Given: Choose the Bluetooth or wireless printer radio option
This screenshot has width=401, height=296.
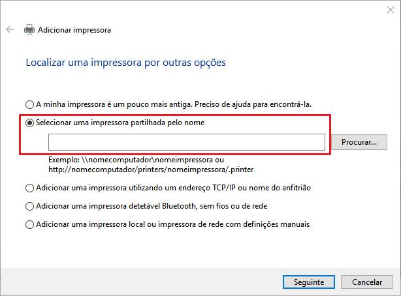Looking at the screenshot, I should pos(29,207).
